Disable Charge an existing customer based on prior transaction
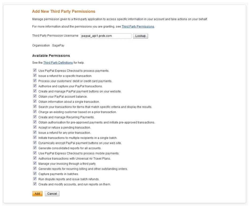 (35, 112)
